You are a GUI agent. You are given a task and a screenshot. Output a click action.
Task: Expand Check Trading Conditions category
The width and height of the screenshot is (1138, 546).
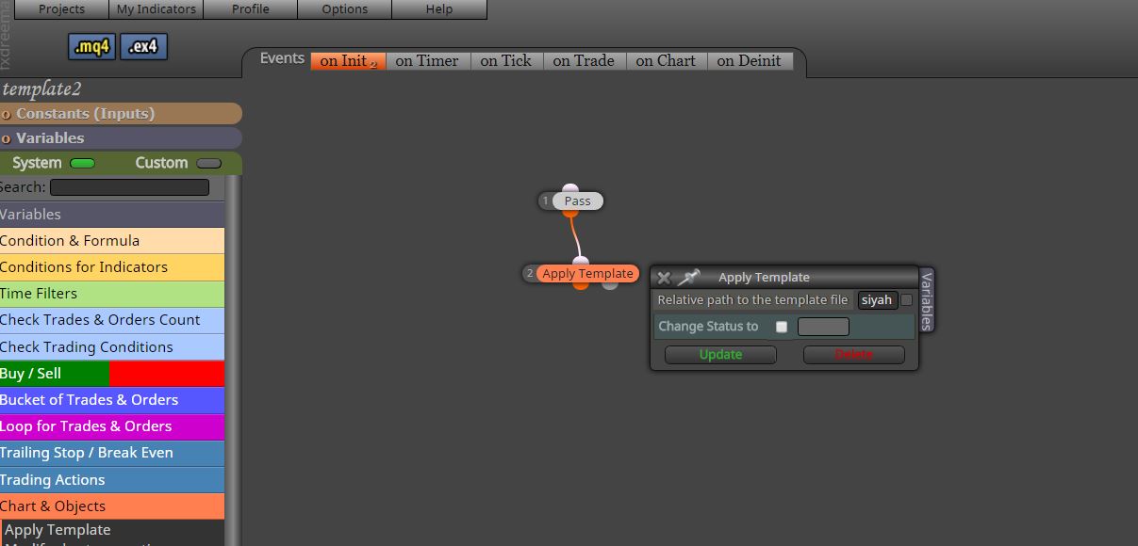(x=112, y=347)
